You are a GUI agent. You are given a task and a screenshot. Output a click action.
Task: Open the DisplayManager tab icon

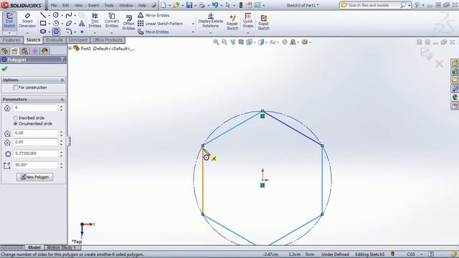[x=44, y=51]
